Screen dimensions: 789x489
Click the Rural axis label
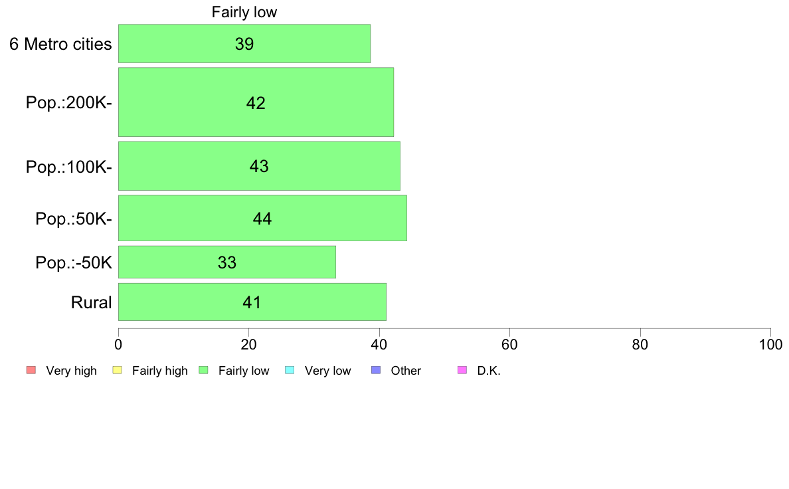tap(92, 302)
